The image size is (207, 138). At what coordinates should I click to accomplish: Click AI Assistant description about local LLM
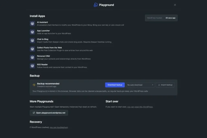click(x=81, y=25)
